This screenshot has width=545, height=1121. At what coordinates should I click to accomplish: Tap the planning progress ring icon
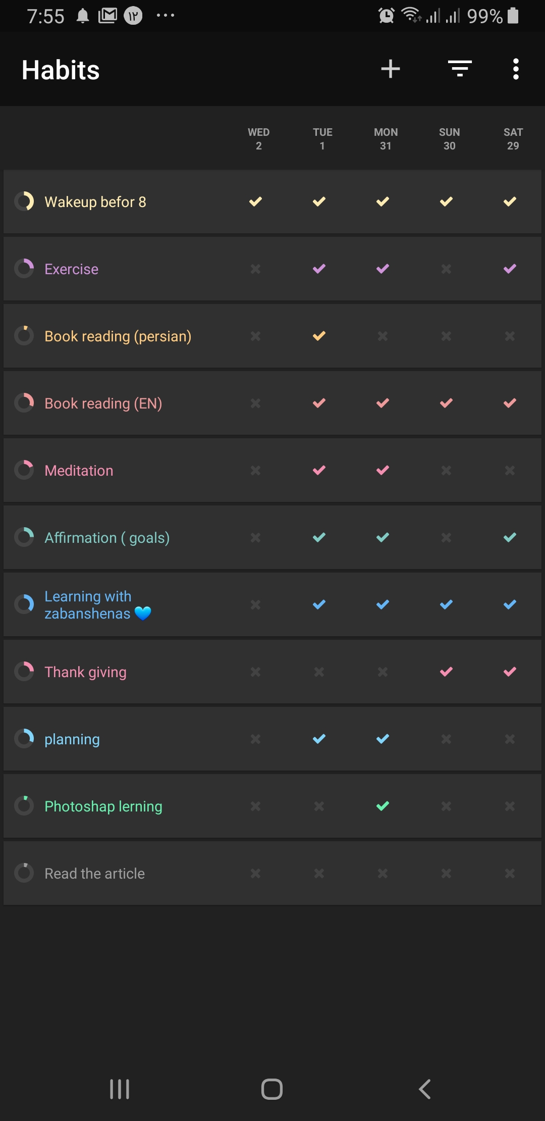pyautogui.click(x=24, y=739)
